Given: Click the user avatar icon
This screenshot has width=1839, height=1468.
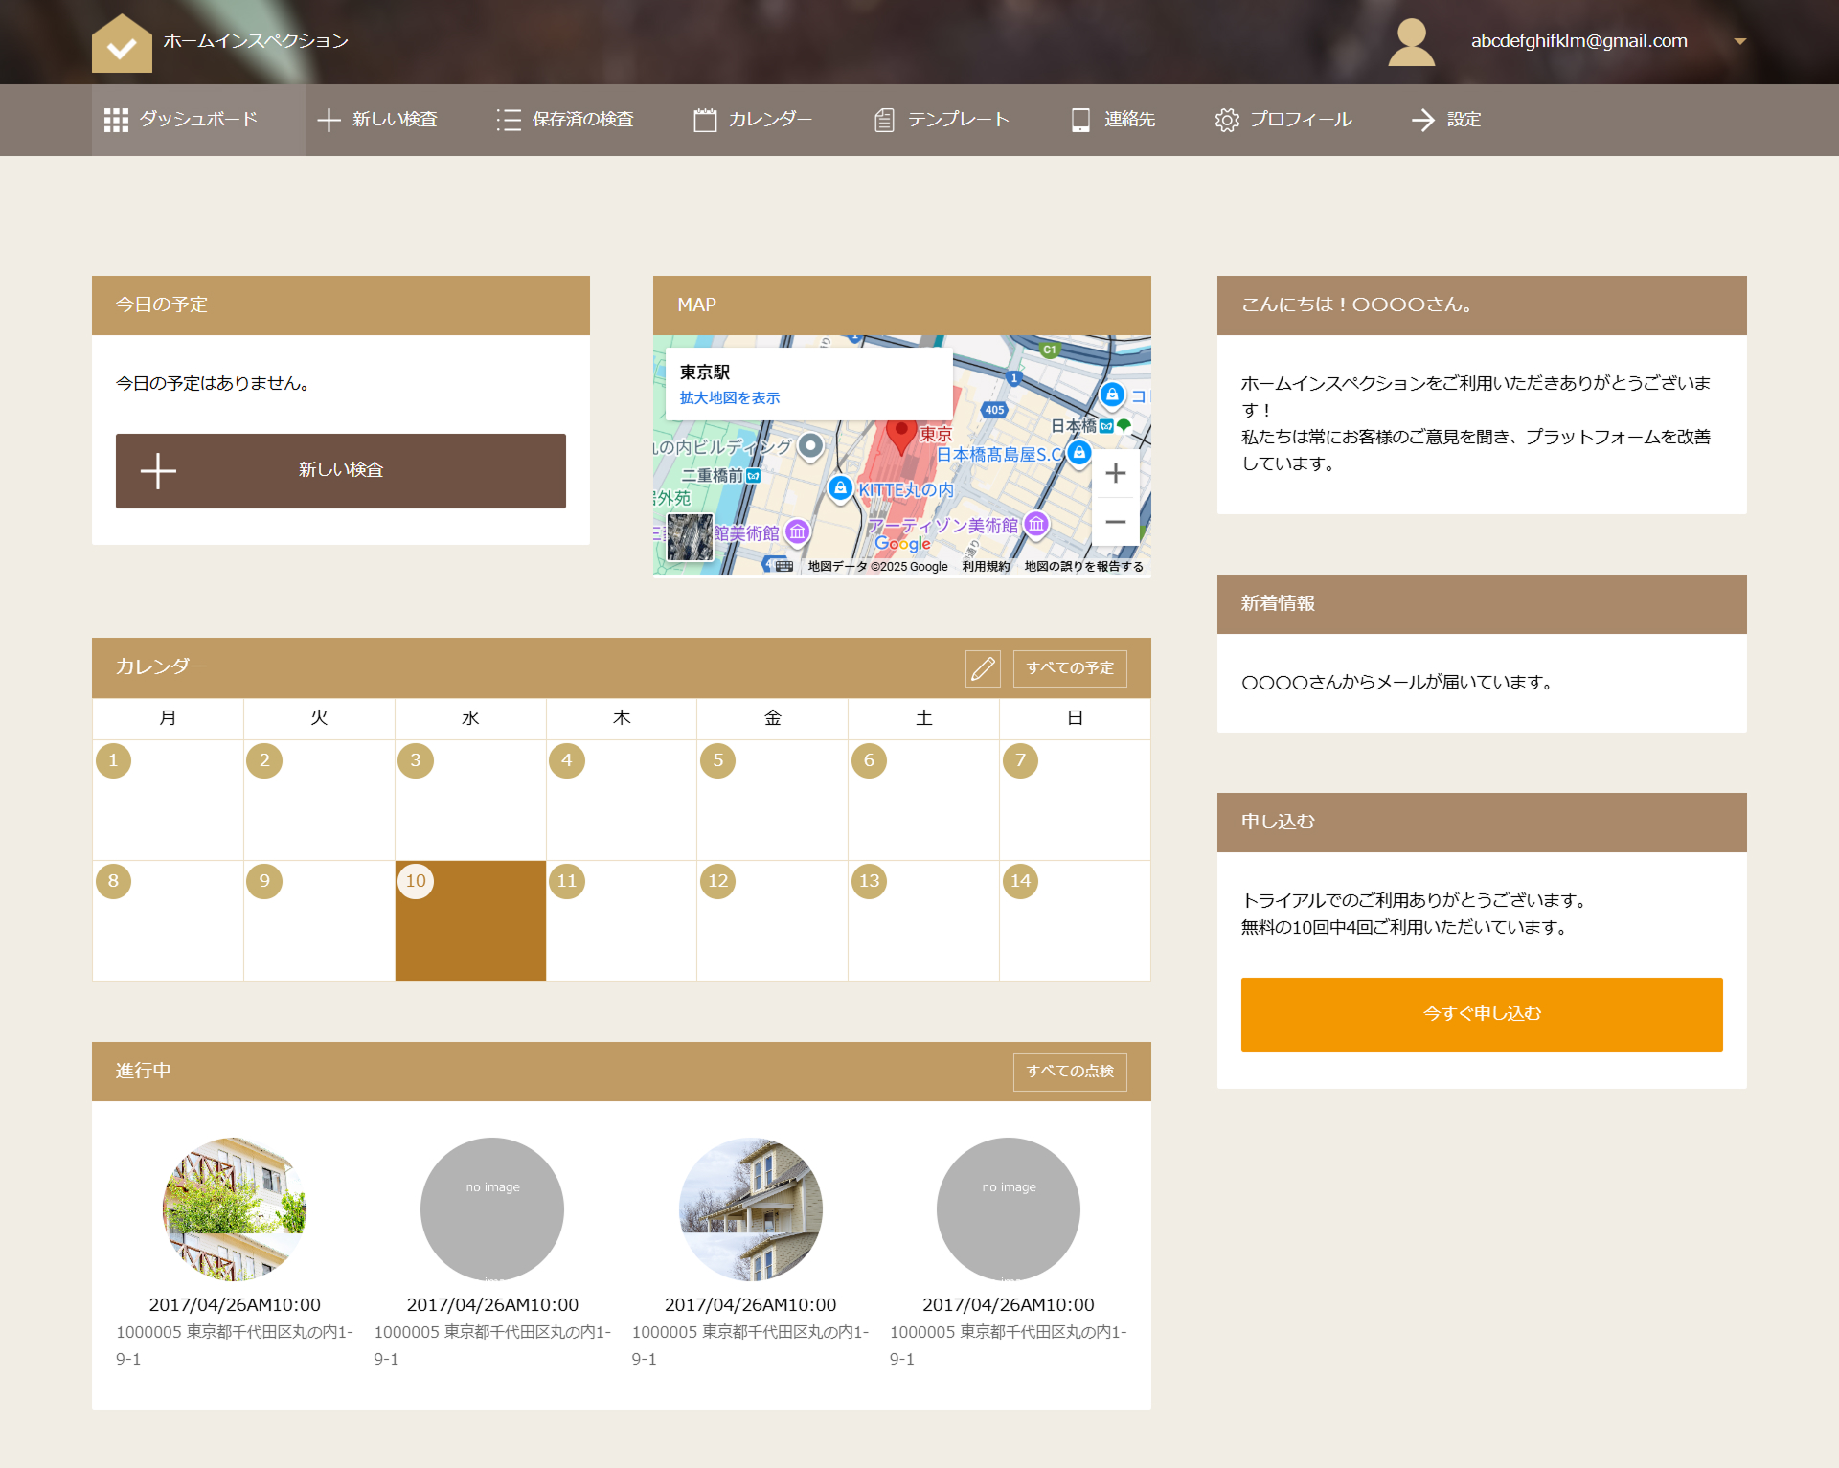Looking at the screenshot, I should 1411,42.
